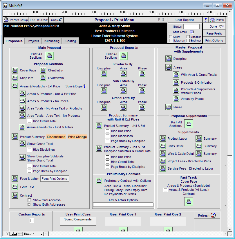Print all Proposal Supplements sections
The width and height of the screenshot is (235, 239).
pyautogui.click(x=189, y=124)
